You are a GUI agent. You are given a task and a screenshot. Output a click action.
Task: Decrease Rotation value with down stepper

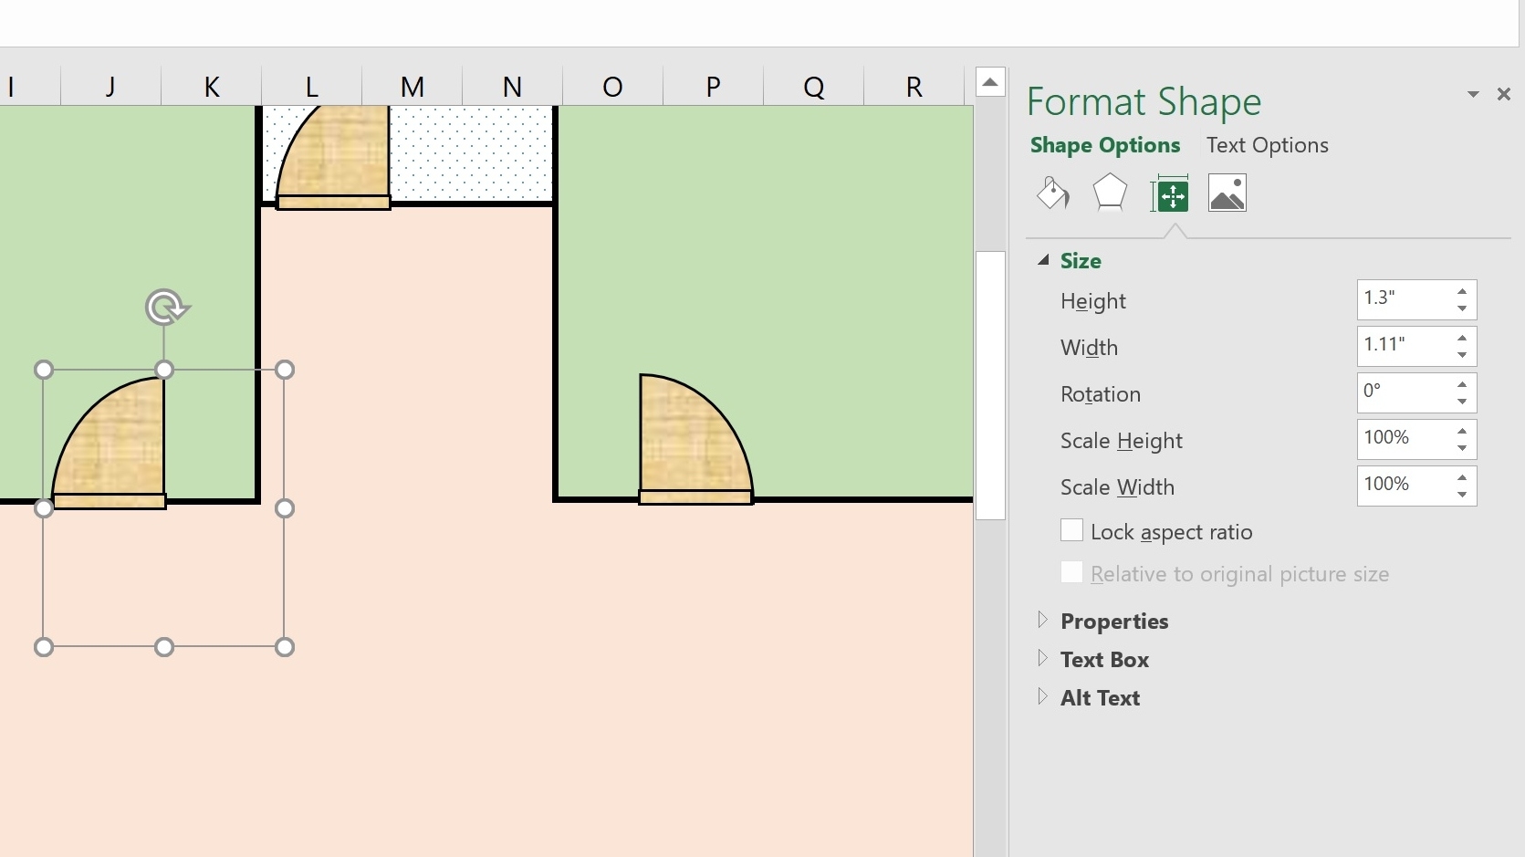(x=1462, y=402)
